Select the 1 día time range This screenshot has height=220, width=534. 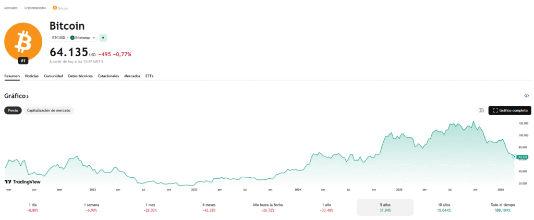(33, 207)
